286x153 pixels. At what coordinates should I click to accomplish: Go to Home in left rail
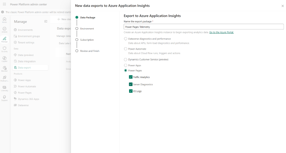pos(4,20)
